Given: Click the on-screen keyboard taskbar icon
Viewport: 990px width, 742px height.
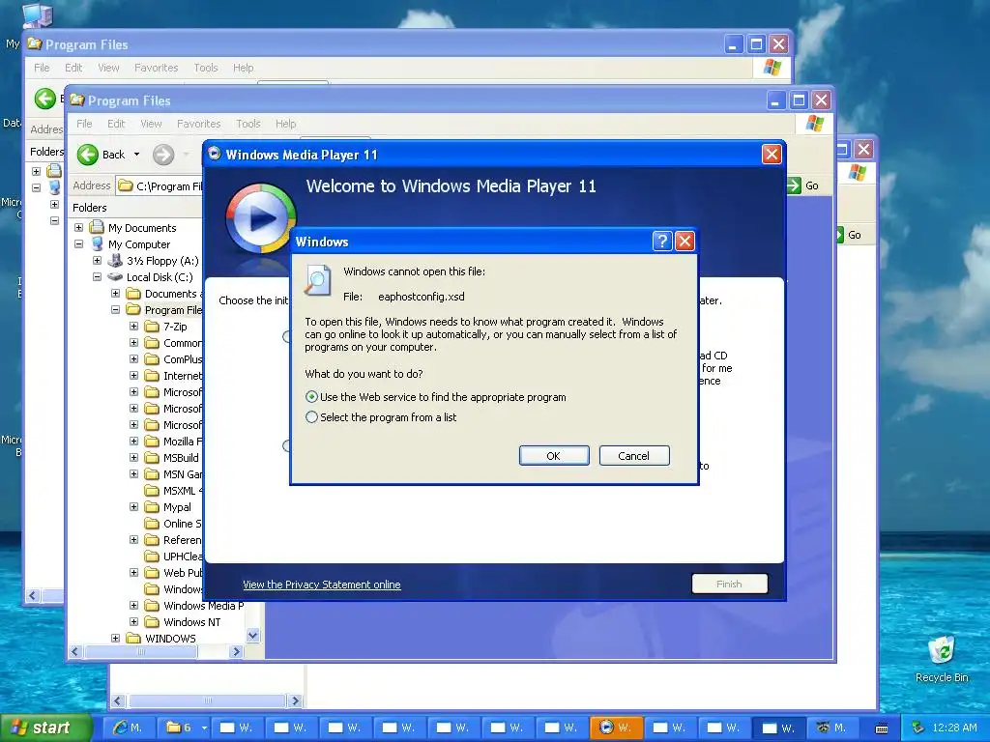Looking at the screenshot, I should click(x=882, y=728).
